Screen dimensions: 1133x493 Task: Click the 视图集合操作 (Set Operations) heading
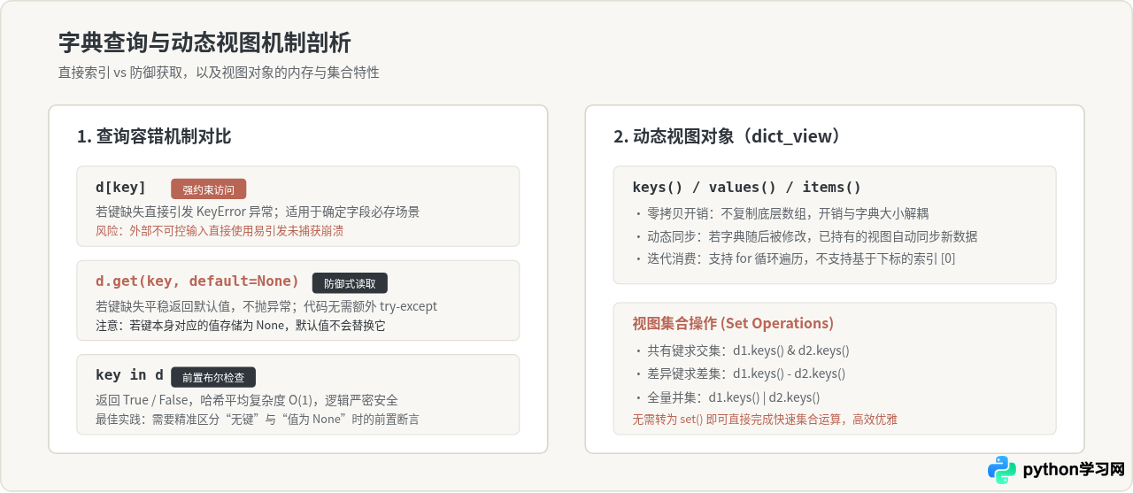click(733, 323)
